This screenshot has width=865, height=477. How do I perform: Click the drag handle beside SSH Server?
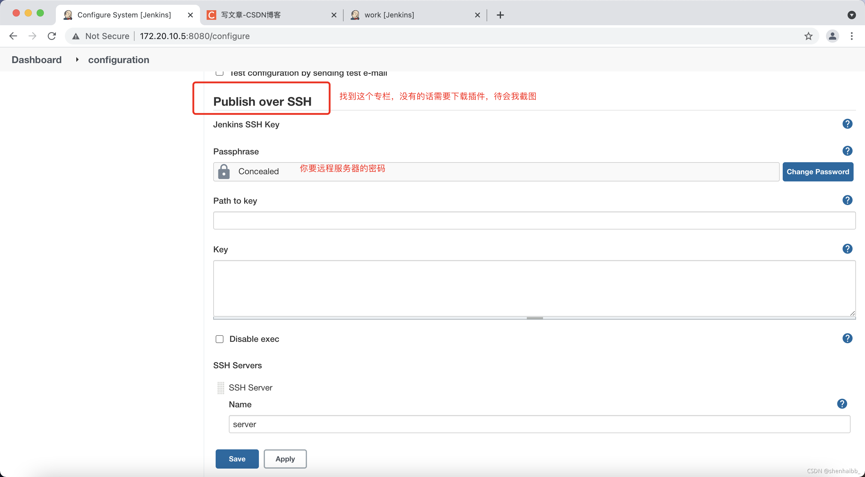click(x=221, y=388)
